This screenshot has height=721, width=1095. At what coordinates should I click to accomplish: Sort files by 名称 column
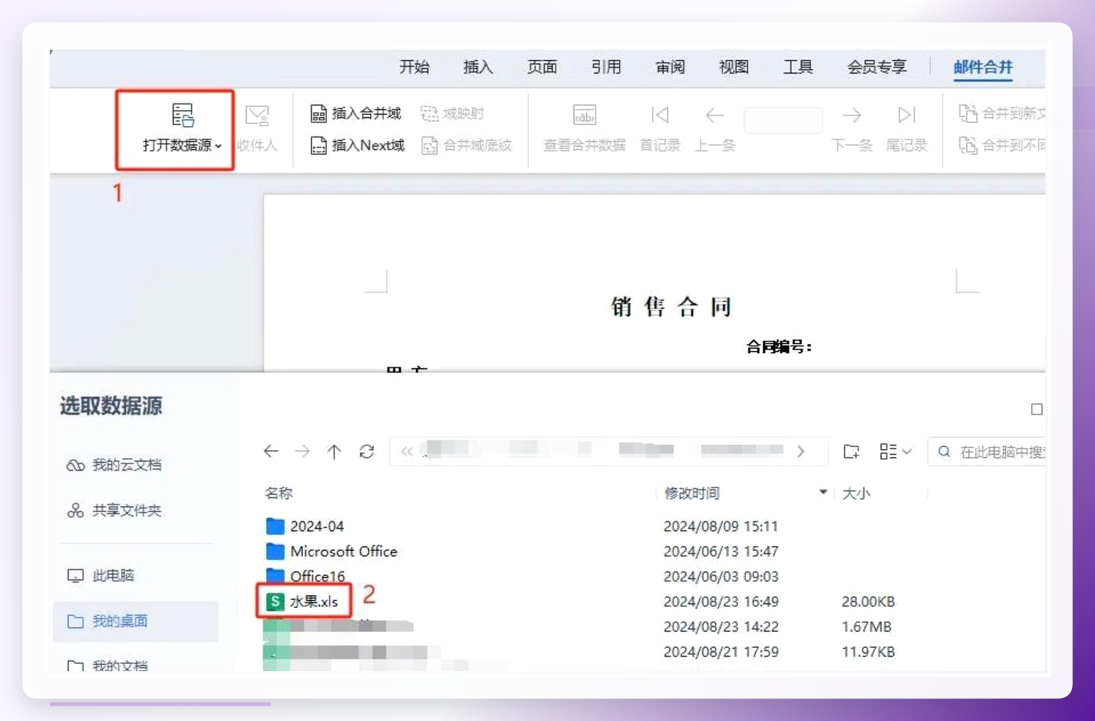click(x=279, y=493)
